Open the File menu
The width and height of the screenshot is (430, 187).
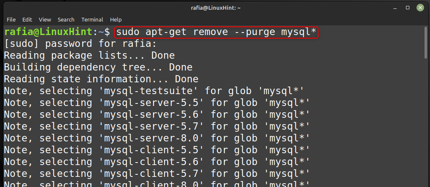[x=11, y=20]
